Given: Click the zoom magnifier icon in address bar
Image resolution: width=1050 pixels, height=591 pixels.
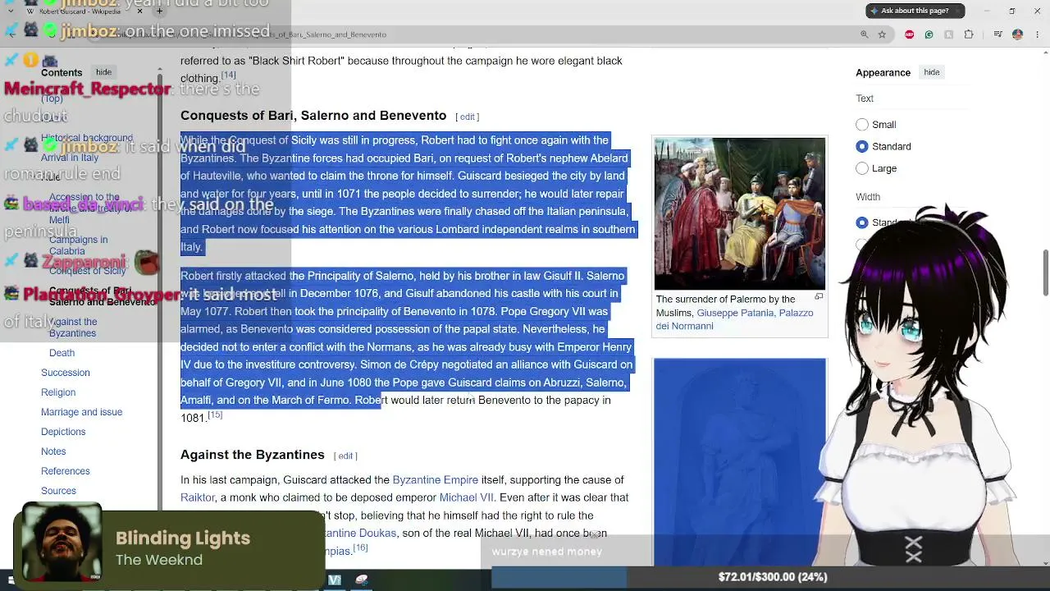Looking at the screenshot, I should 864,34.
